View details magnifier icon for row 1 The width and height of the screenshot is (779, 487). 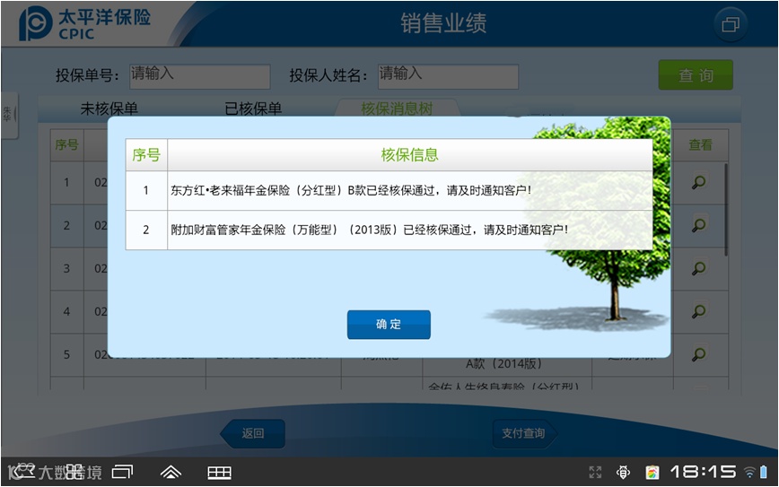click(699, 182)
